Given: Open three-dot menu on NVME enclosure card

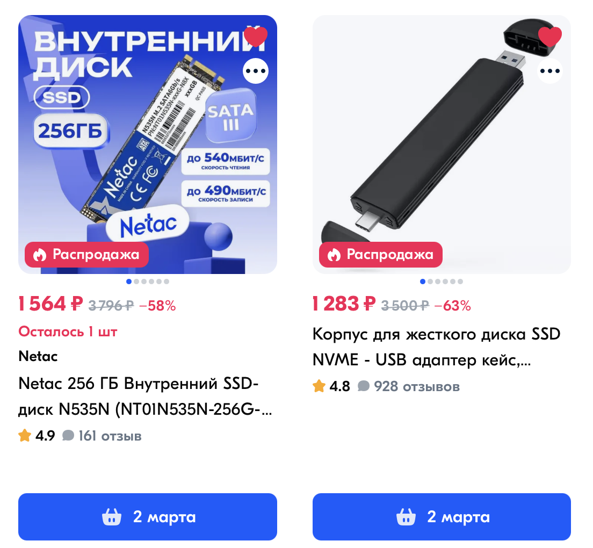Looking at the screenshot, I should (550, 71).
